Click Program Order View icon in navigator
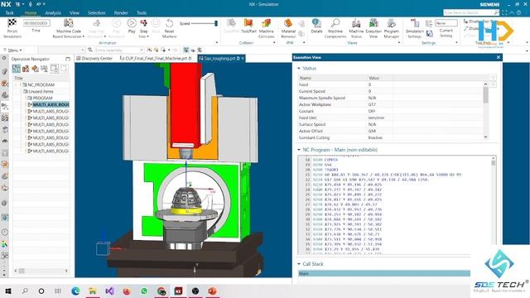530x298 pixels. (17, 69)
